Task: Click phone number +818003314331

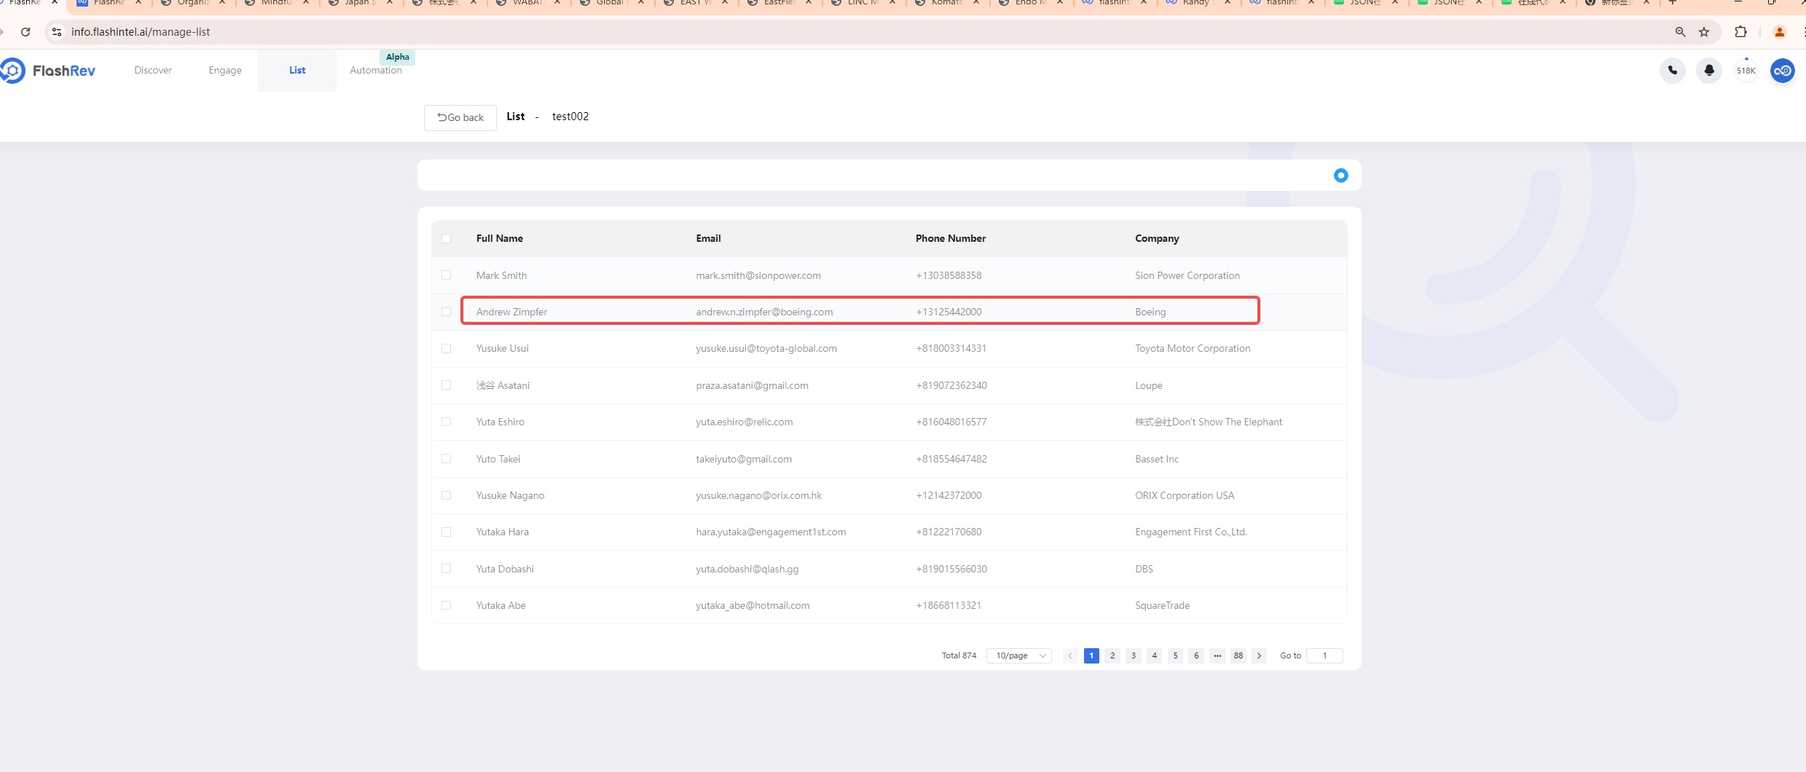Action: point(951,349)
